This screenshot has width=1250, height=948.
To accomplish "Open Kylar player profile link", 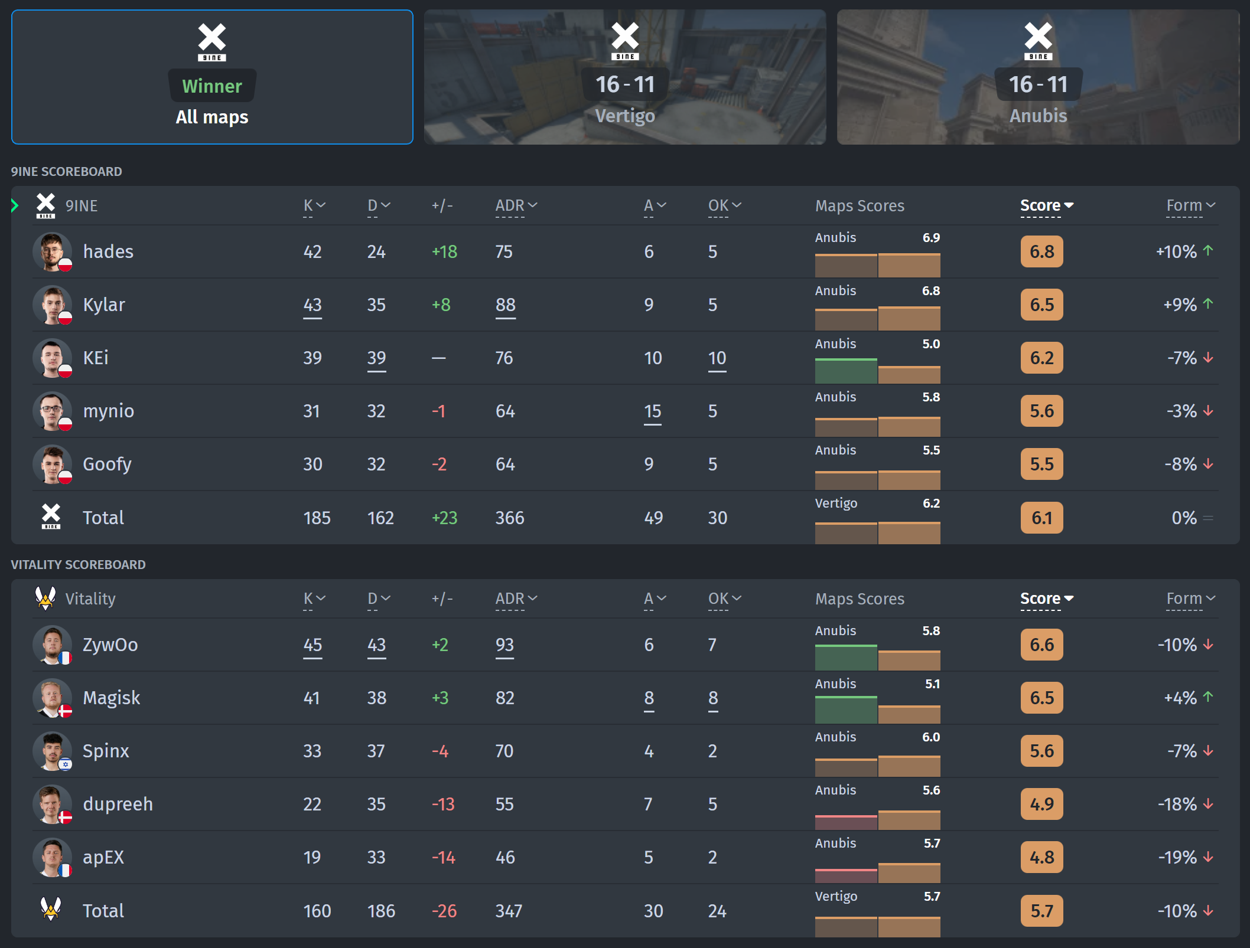I will tap(104, 305).
